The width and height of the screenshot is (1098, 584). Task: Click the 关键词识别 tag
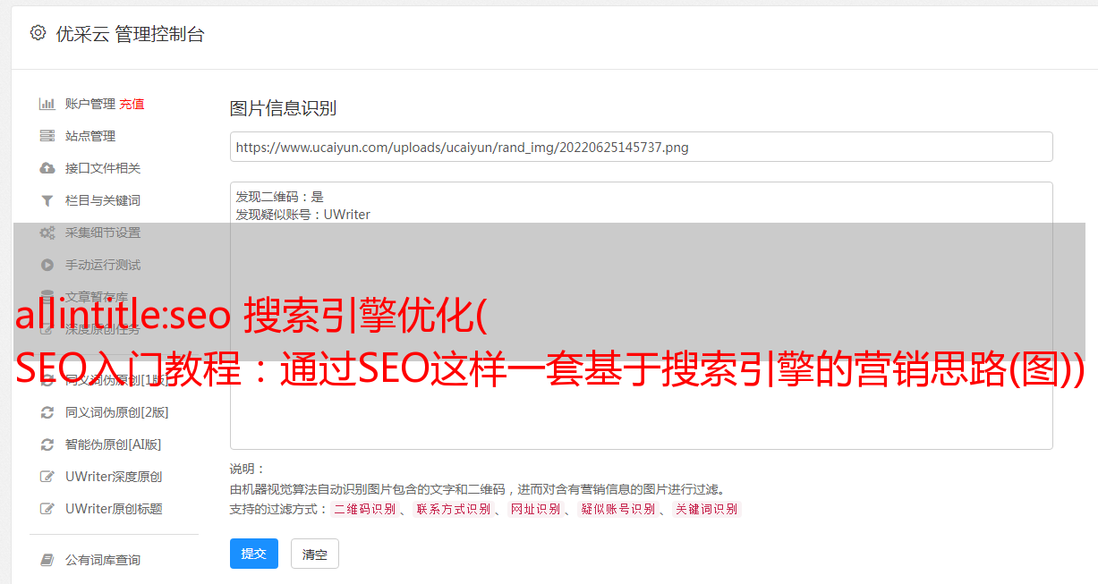707,509
